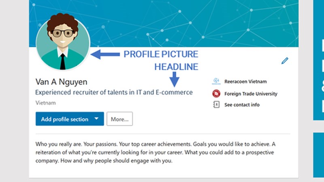
Task: Visit the Foreign Trade University link
Action: [251, 94]
